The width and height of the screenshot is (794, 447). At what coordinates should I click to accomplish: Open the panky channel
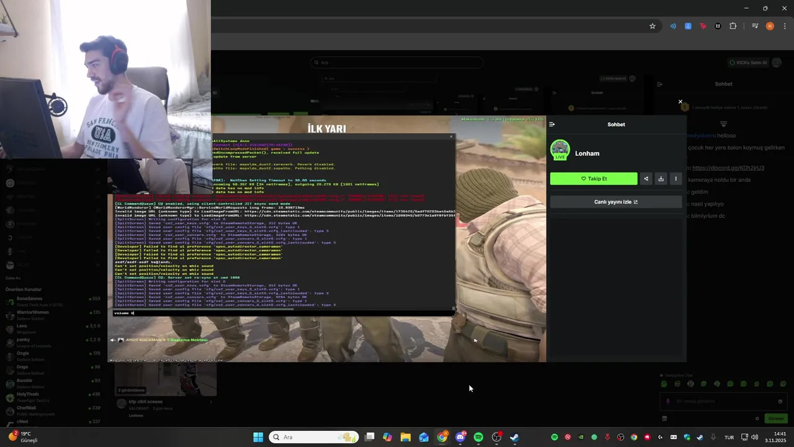point(53,341)
